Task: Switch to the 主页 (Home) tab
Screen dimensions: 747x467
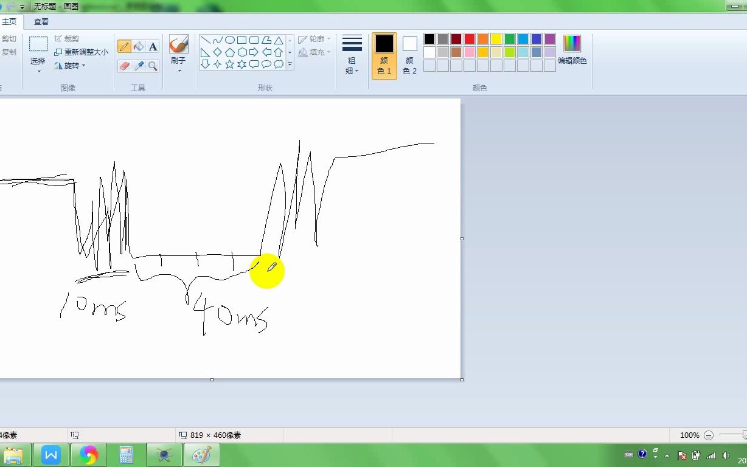Action: click(x=10, y=22)
